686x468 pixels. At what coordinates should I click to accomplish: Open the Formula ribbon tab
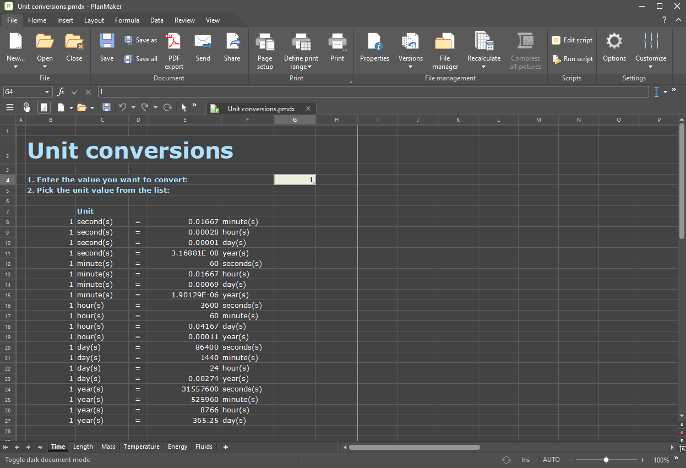click(x=127, y=20)
